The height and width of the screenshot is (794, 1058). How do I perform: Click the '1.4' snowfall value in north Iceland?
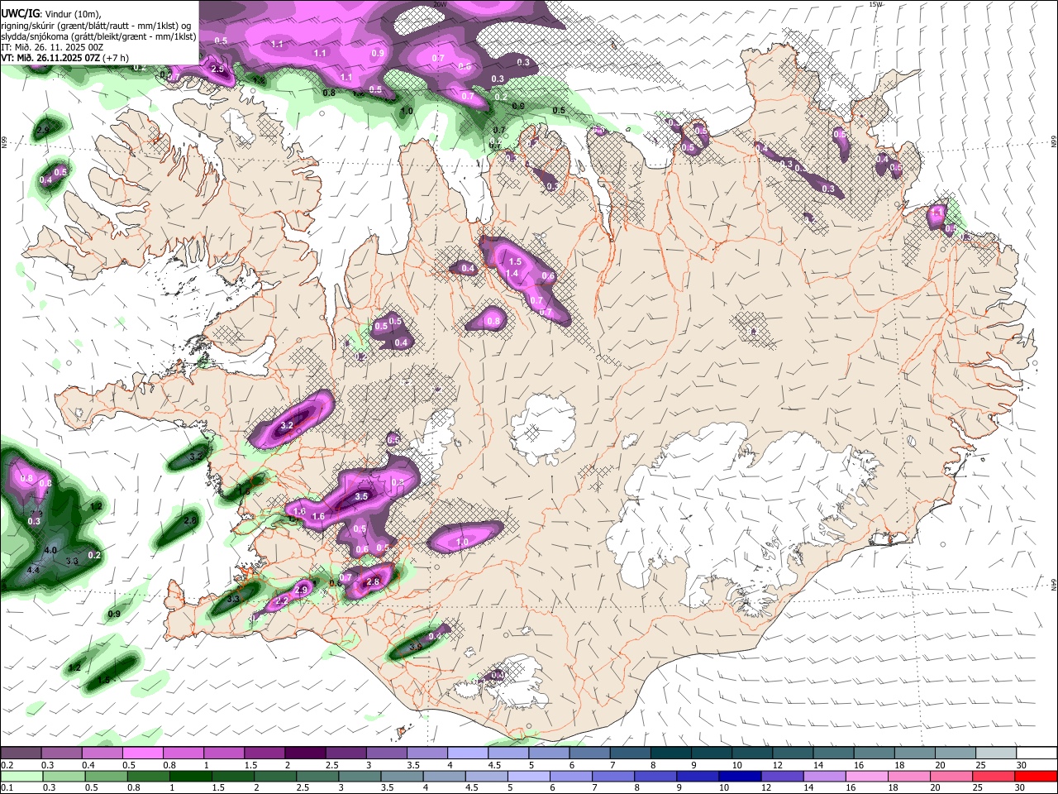click(x=512, y=274)
